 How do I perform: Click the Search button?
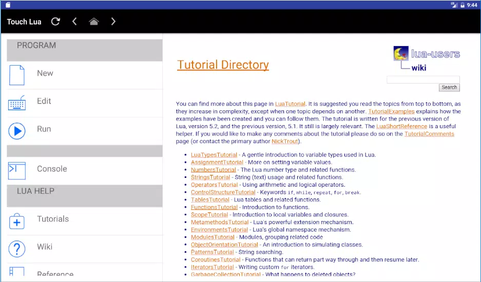(449, 87)
